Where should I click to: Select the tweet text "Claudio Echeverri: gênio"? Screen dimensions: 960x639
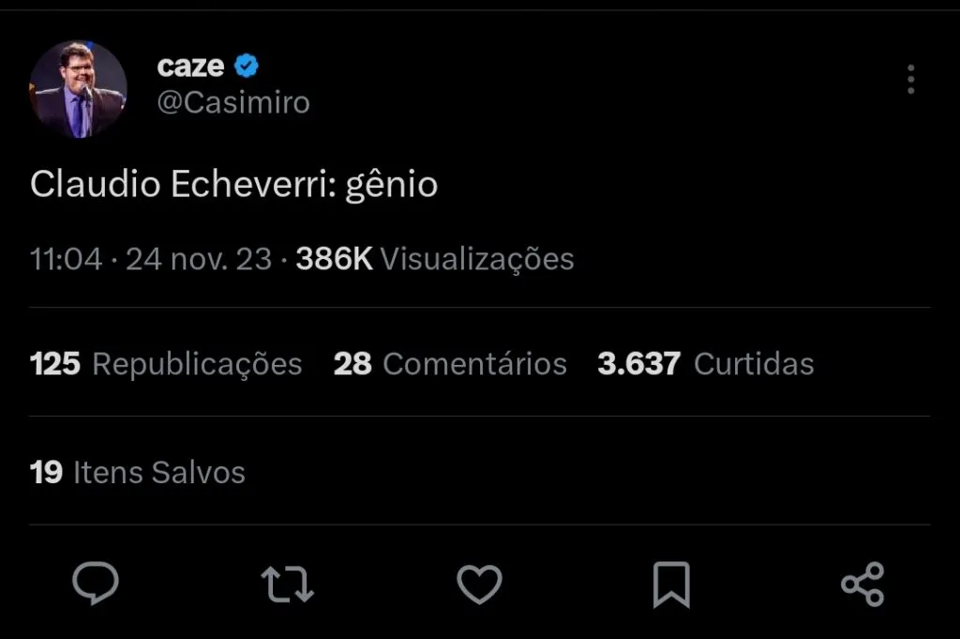click(233, 185)
